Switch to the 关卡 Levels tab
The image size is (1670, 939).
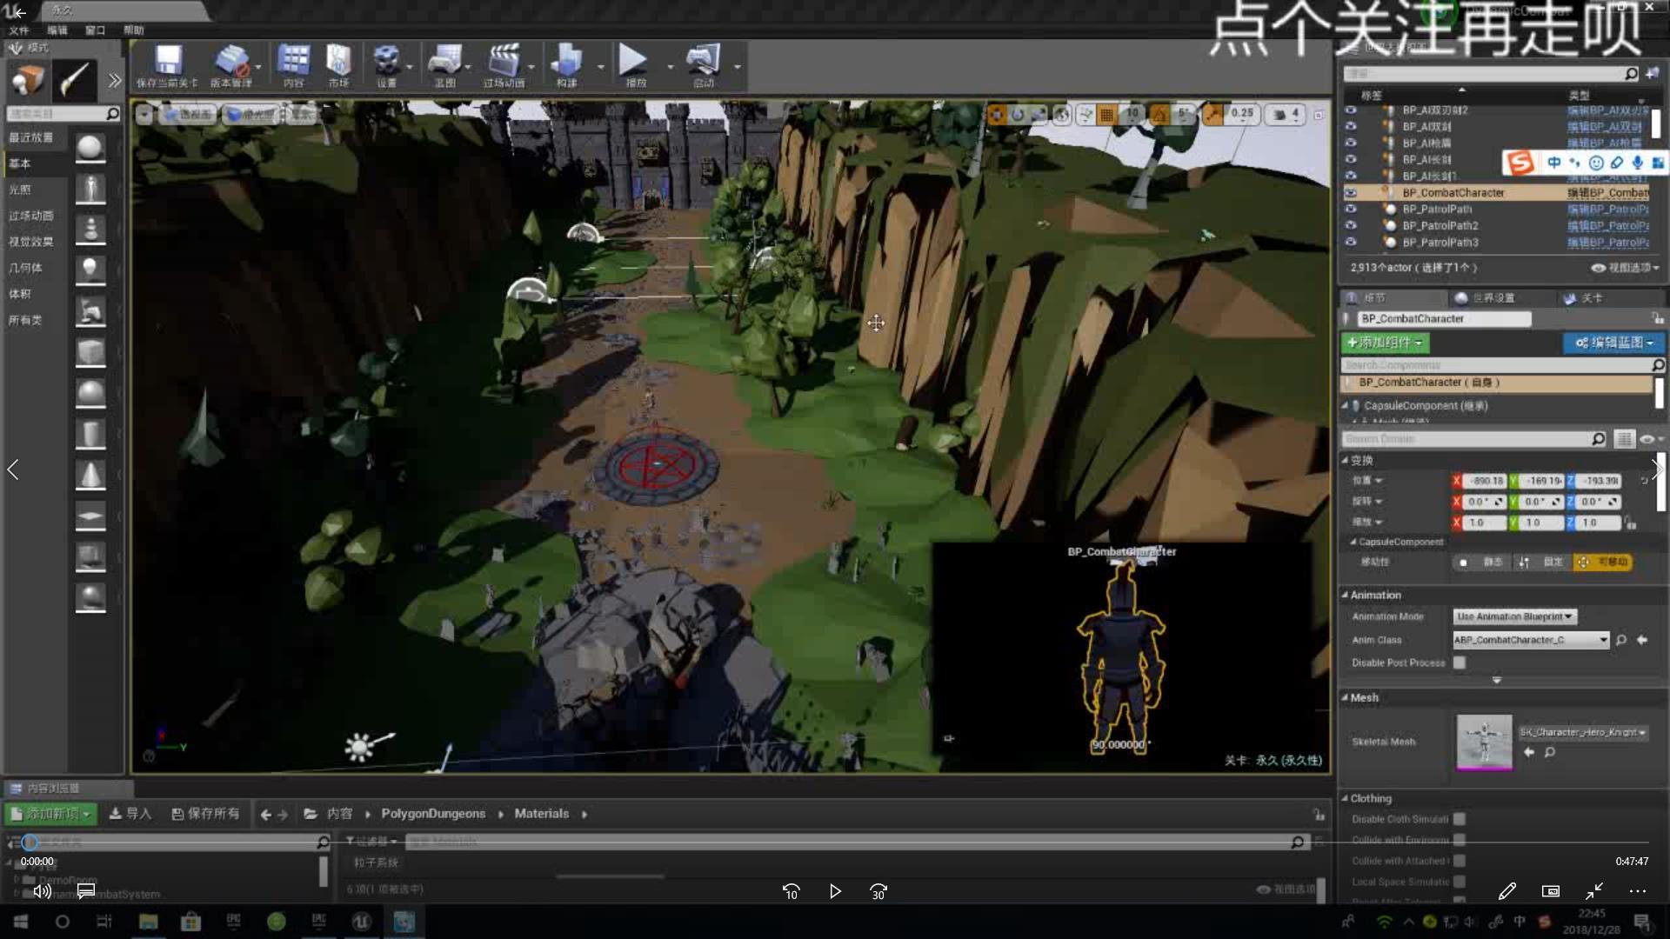coord(1591,298)
